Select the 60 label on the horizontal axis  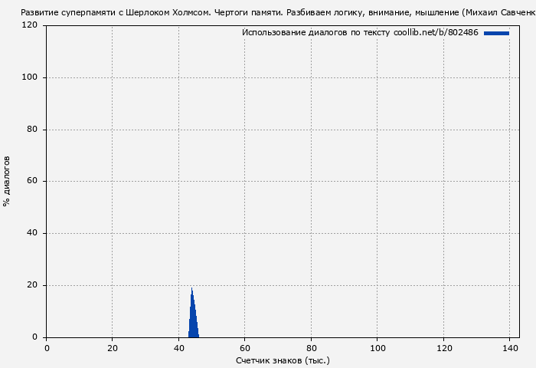pos(244,348)
